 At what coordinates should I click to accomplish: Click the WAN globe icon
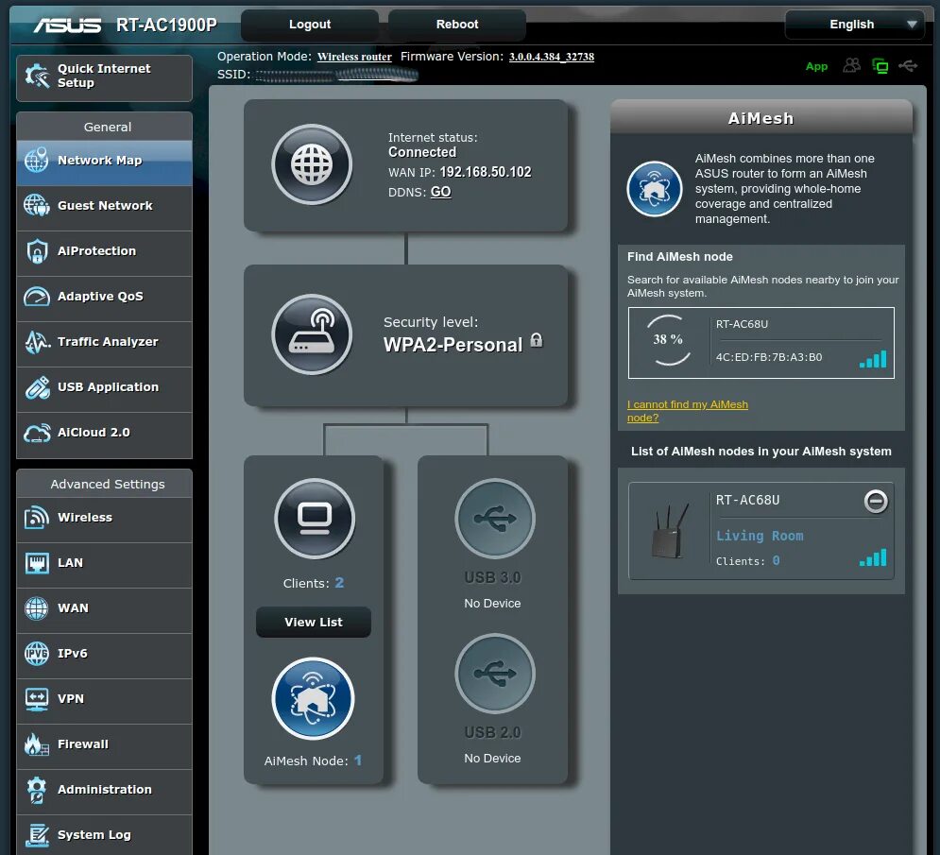click(37, 608)
